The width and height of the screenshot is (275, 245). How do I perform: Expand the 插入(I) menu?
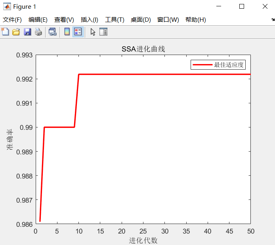coord(90,20)
